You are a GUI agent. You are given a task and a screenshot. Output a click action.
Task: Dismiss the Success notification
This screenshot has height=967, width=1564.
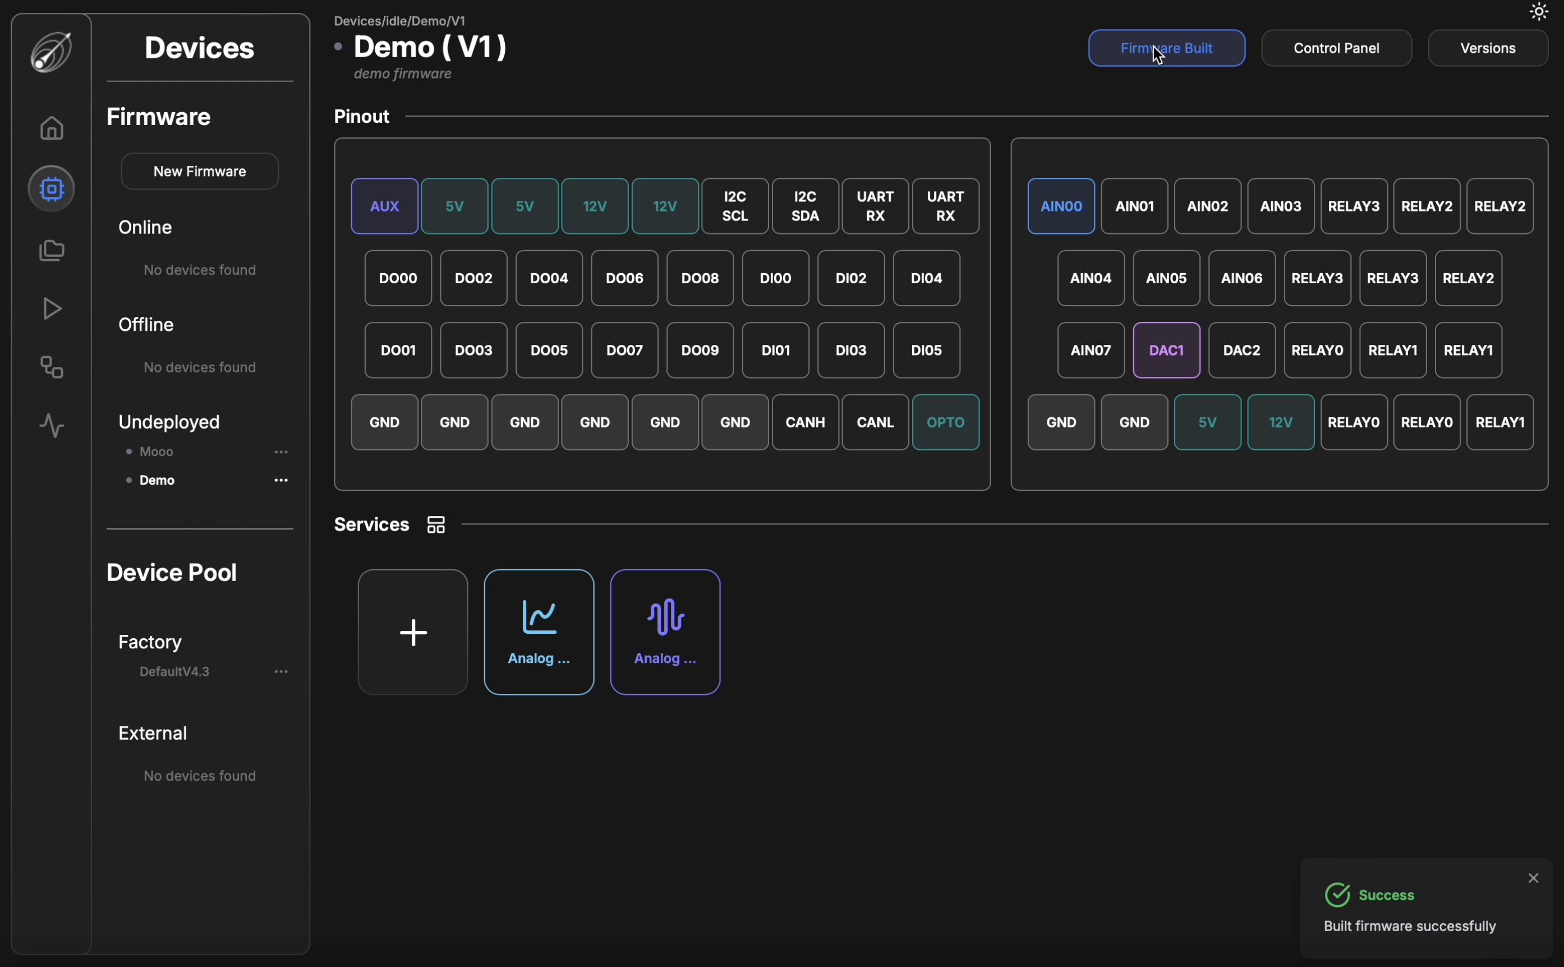1533,878
